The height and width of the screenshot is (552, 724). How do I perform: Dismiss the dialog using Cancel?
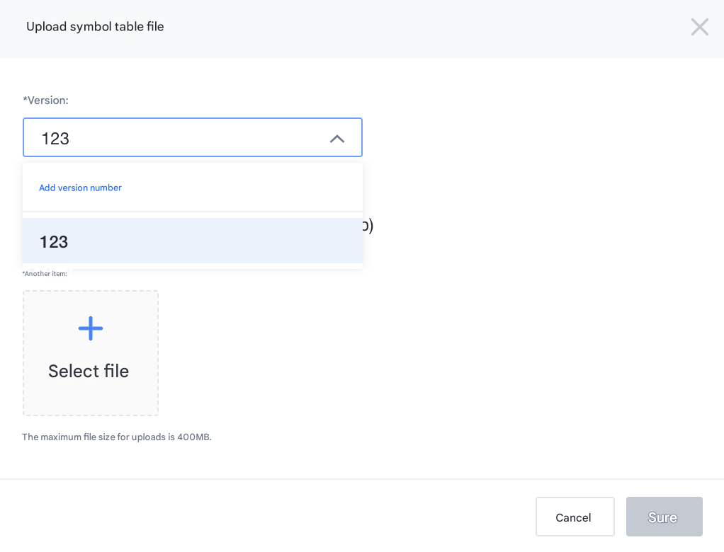click(x=574, y=517)
